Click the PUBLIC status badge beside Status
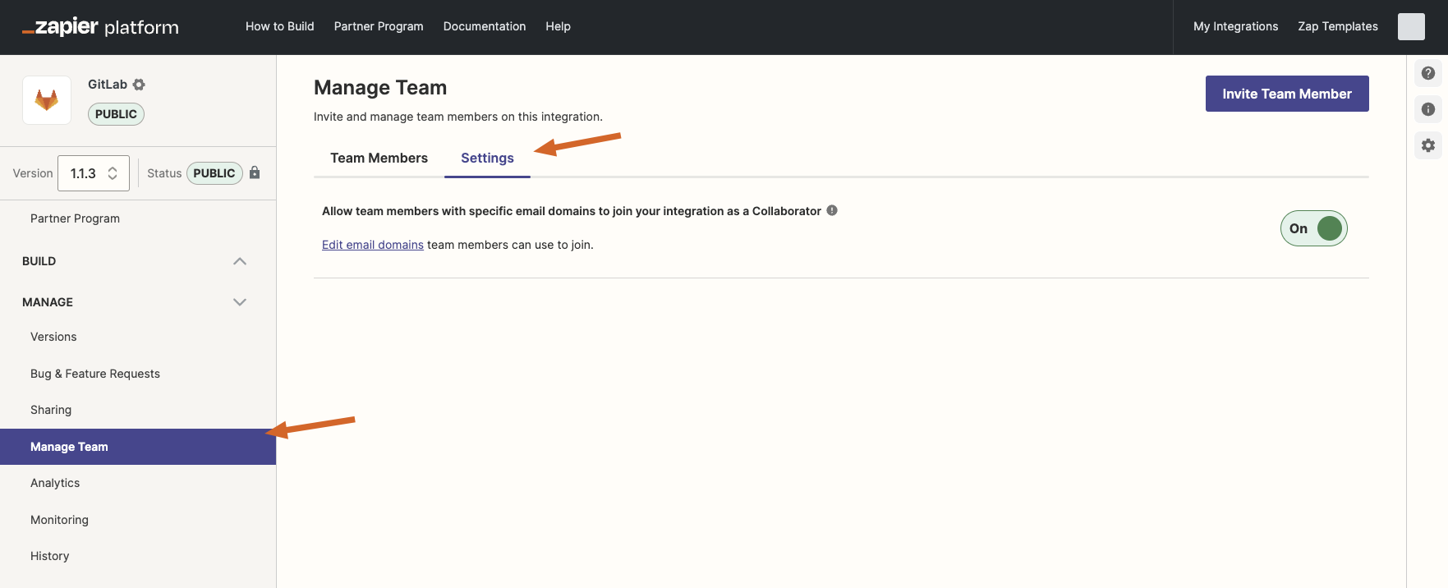Screen dimensions: 1448x588 (x=214, y=173)
